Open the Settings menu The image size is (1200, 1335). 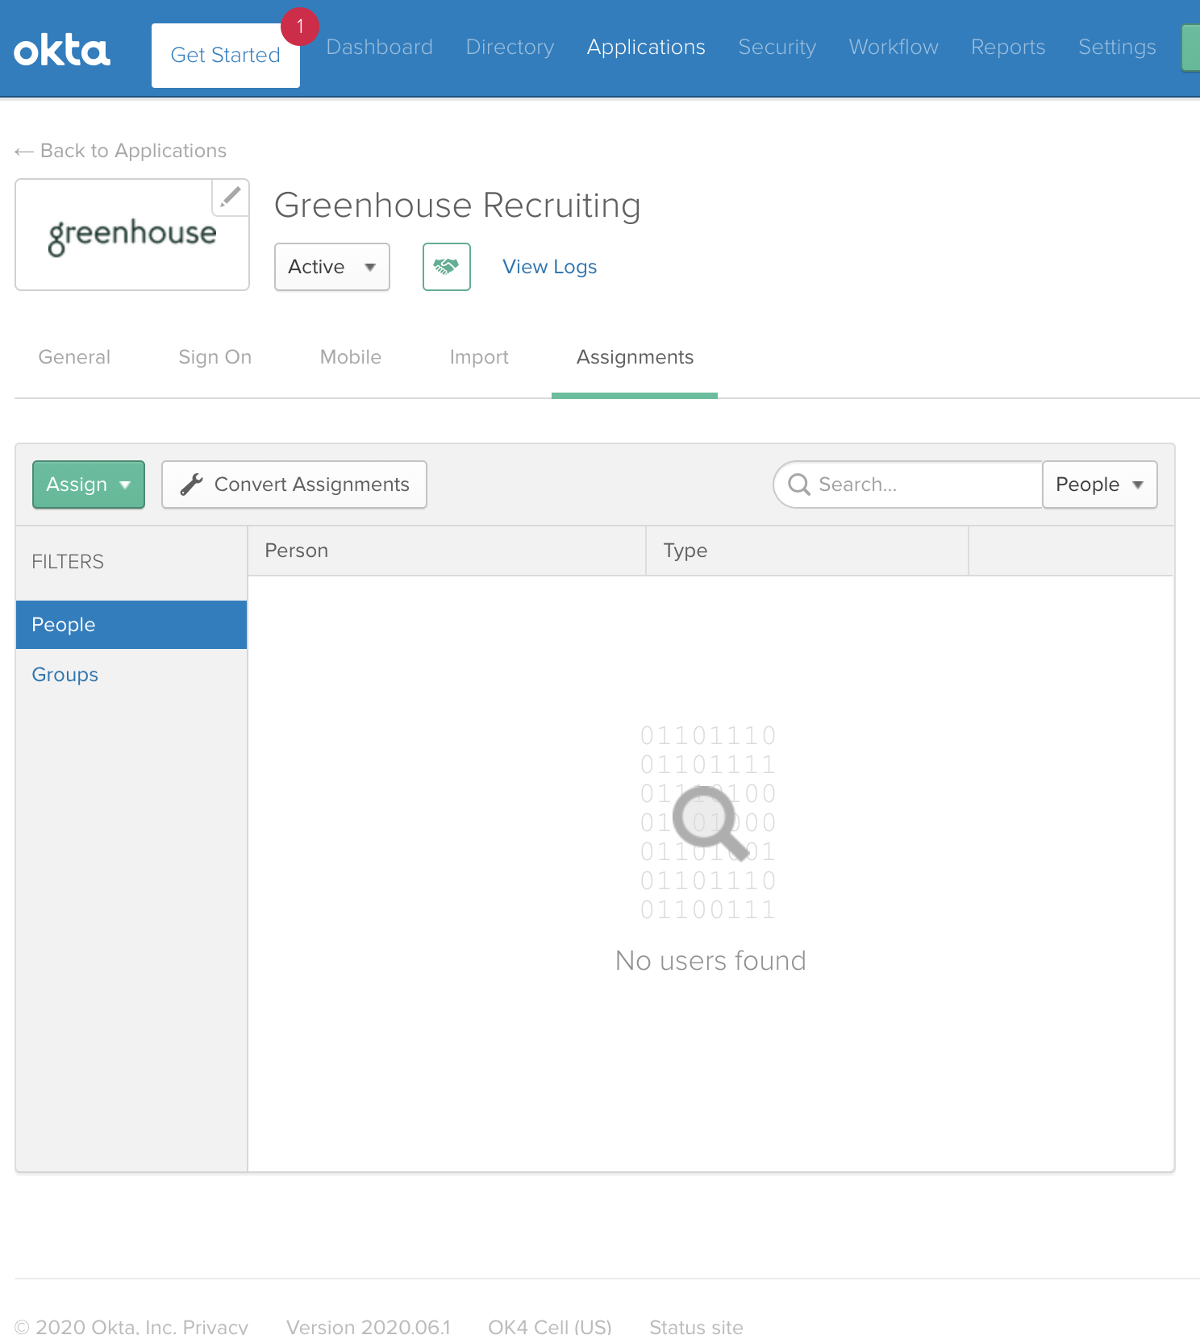(1117, 47)
